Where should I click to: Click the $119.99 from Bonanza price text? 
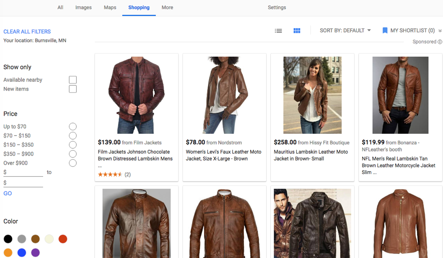point(391,146)
